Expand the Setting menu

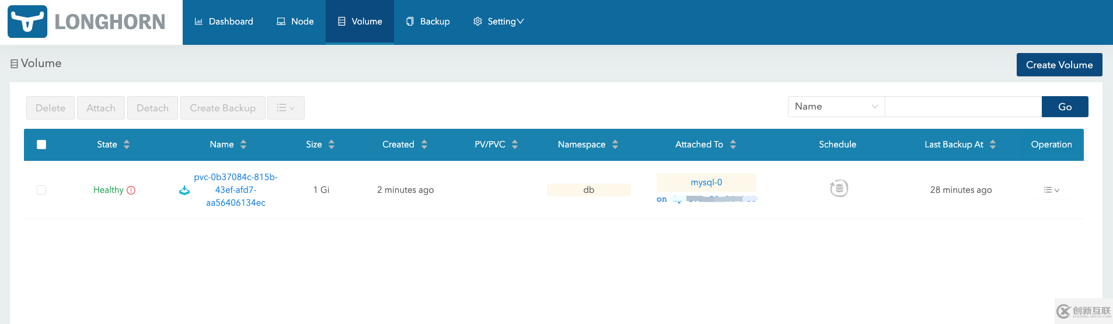(498, 22)
